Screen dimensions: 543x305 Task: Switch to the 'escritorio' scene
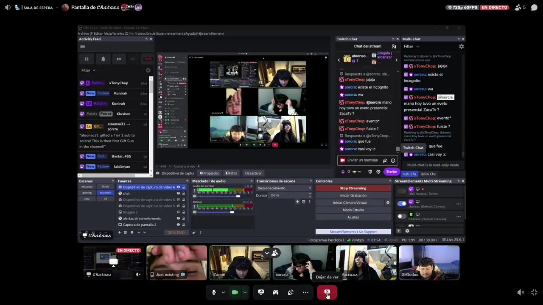pyautogui.click(x=105, y=193)
